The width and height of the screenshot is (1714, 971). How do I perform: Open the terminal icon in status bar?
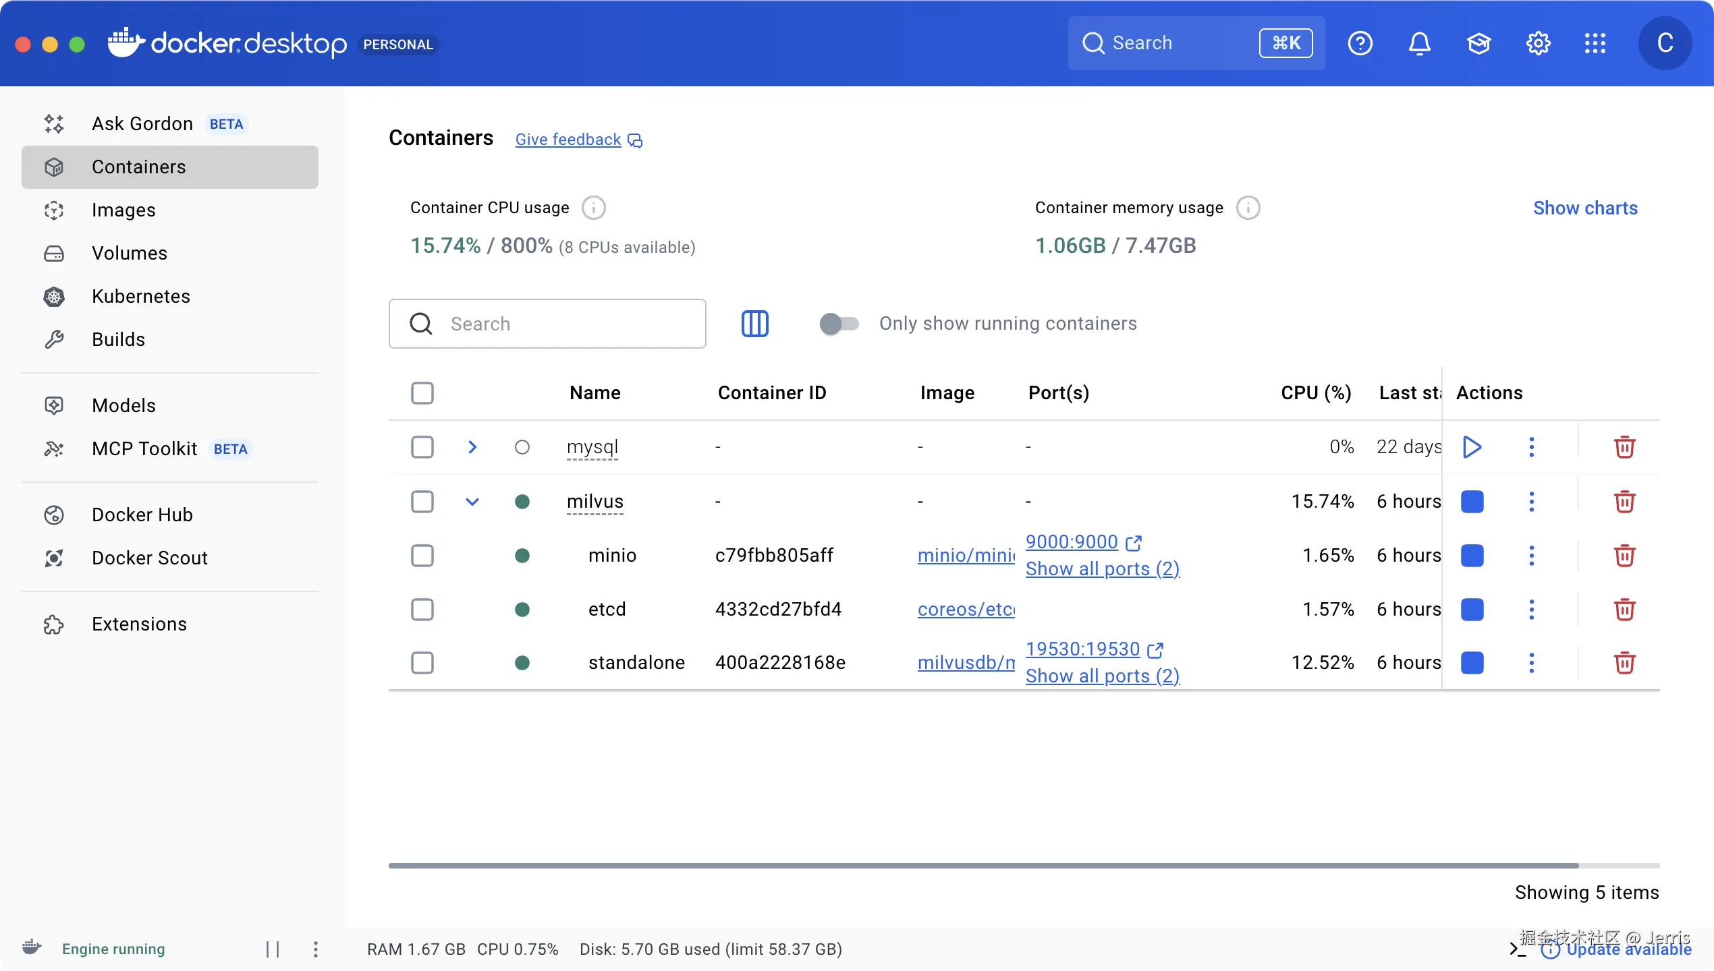click(1518, 949)
